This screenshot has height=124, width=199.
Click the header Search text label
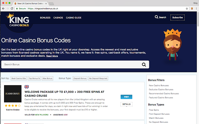tap(162, 17)
